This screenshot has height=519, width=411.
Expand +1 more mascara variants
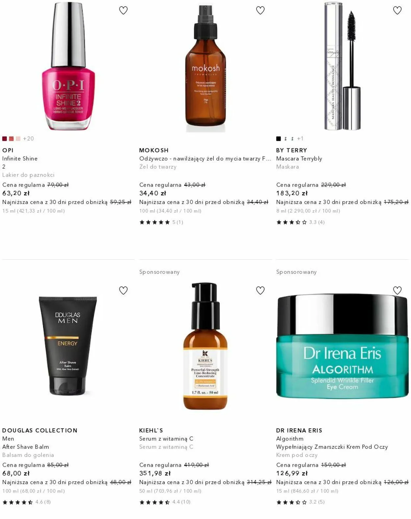click(300, 139)
